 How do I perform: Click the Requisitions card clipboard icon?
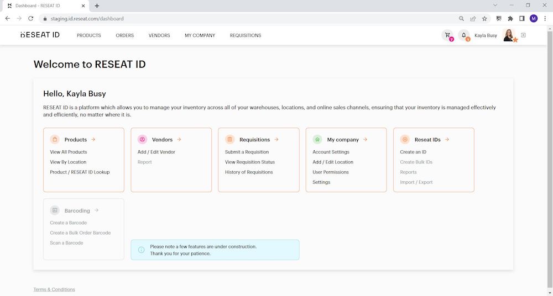[x=229, y=139]
